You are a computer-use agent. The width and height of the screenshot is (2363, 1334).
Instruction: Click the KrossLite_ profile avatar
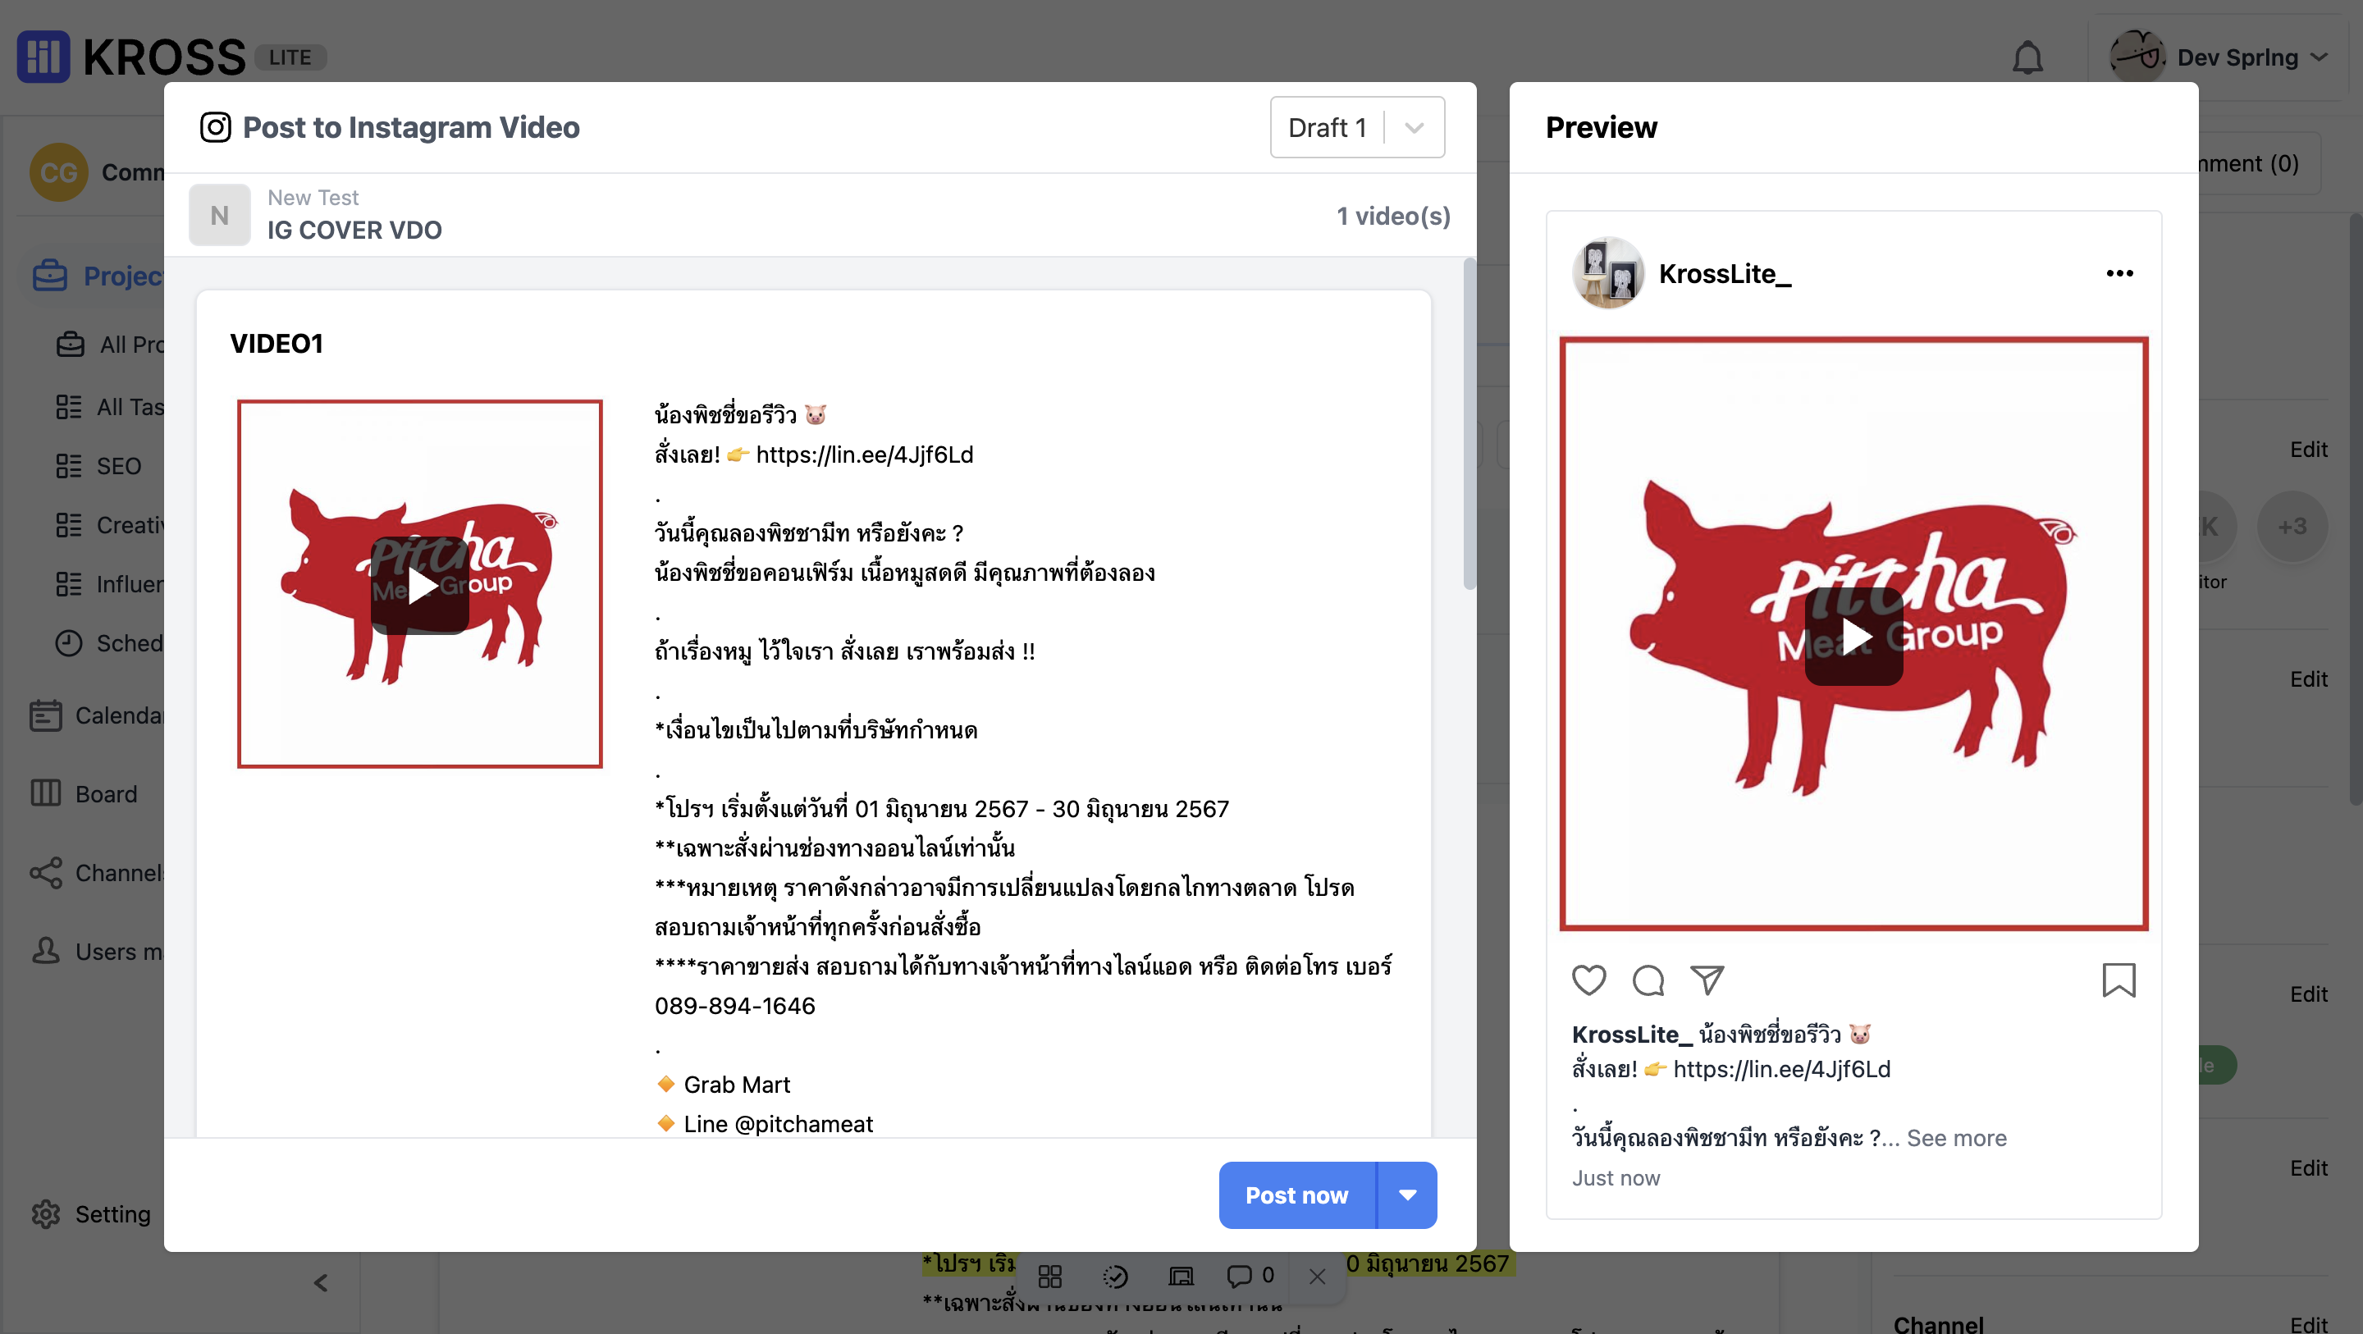coord(1608,273)
